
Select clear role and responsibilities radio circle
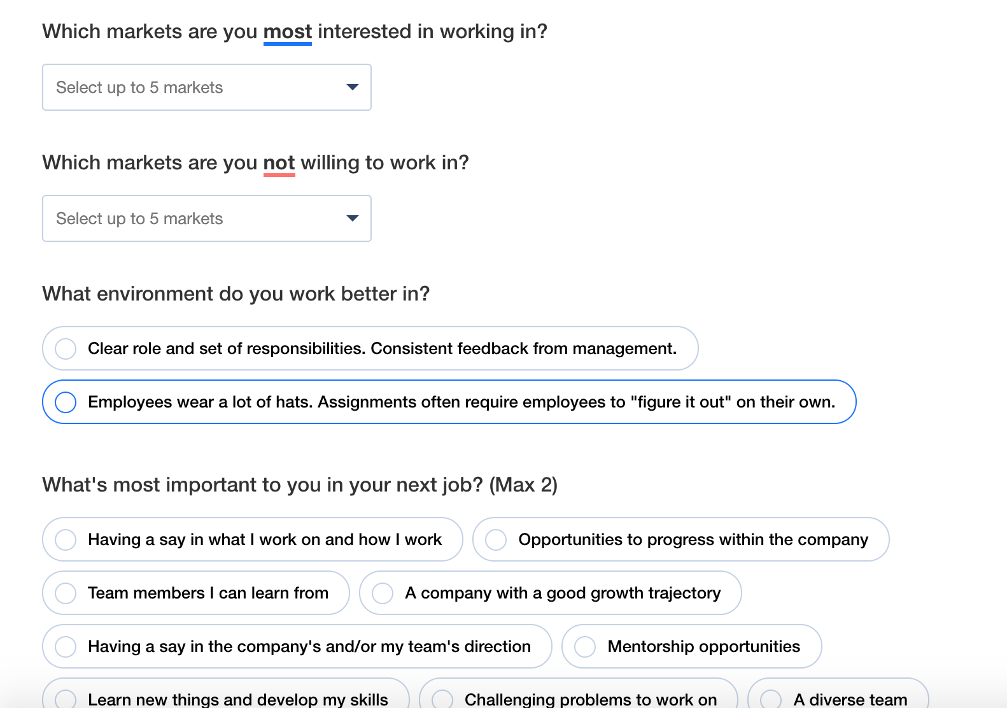(x=66, y=348)
